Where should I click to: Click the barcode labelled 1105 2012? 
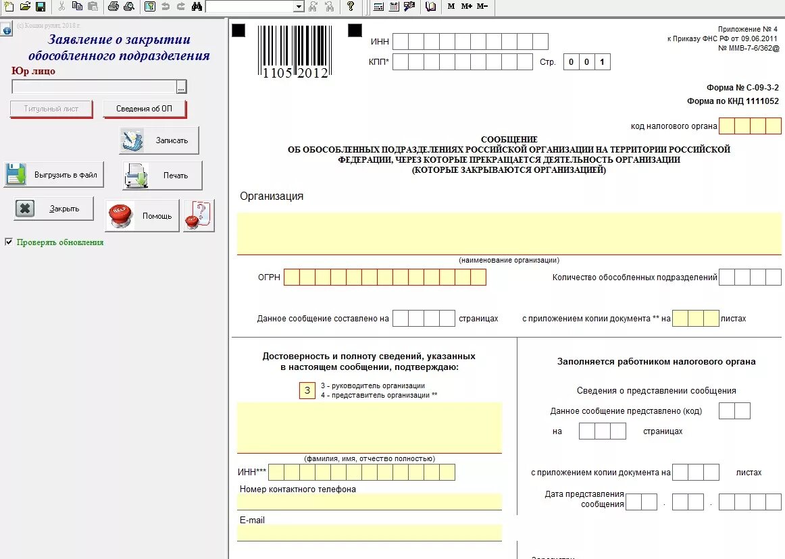tap(295, 52)
